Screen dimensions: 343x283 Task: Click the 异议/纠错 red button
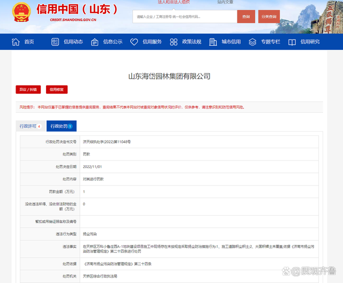pyautogui.click(x=28, y=89)
